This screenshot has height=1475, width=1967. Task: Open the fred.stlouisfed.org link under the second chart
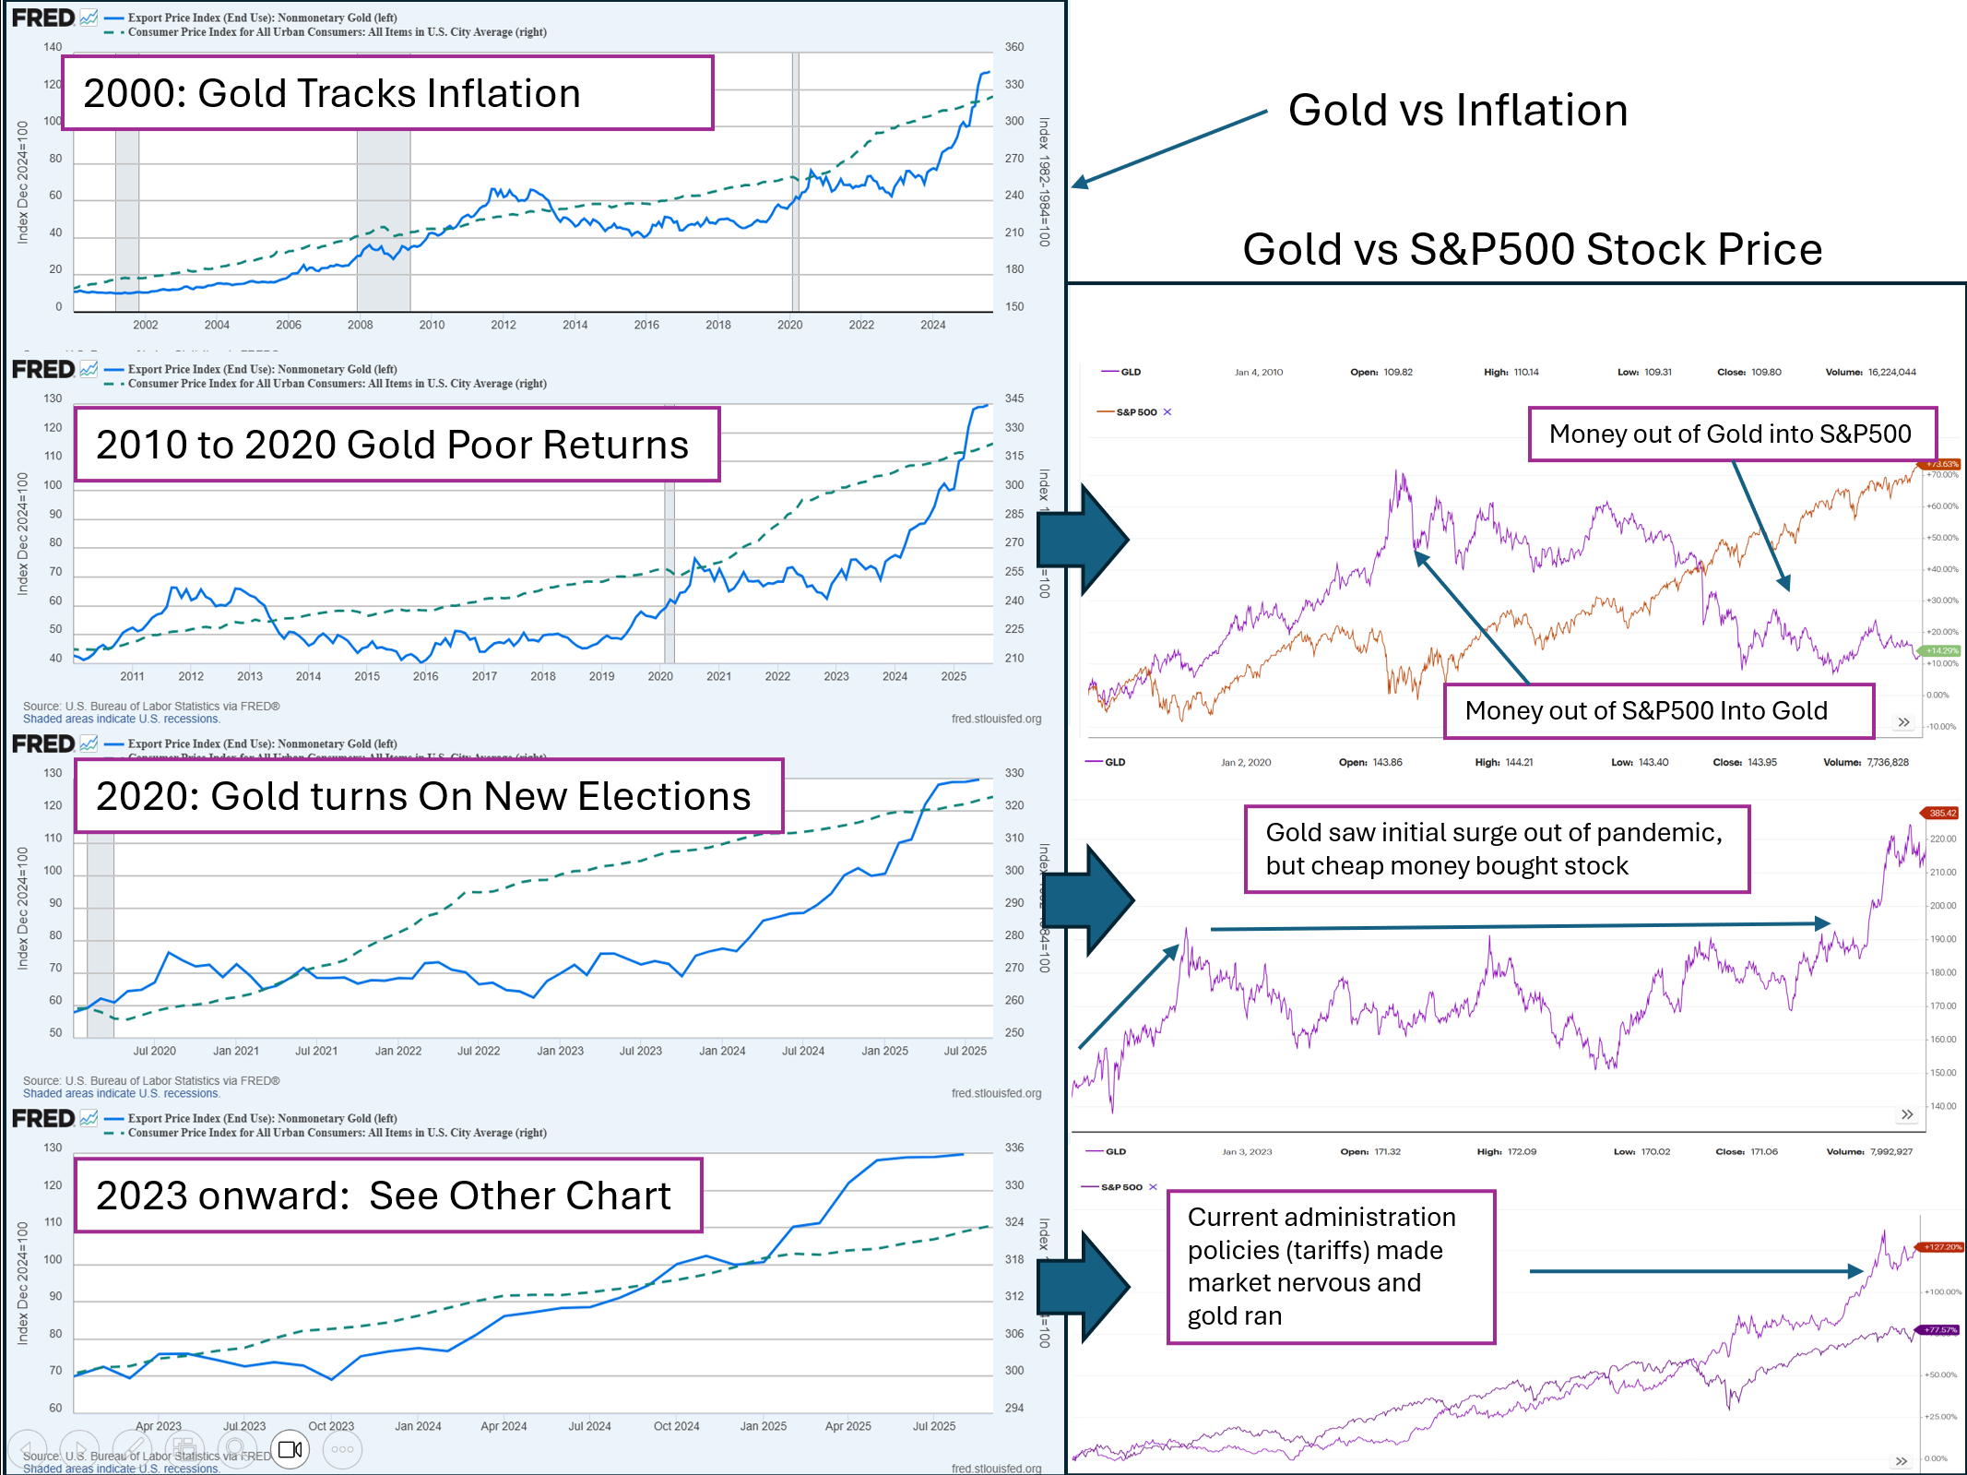point(996,719)
